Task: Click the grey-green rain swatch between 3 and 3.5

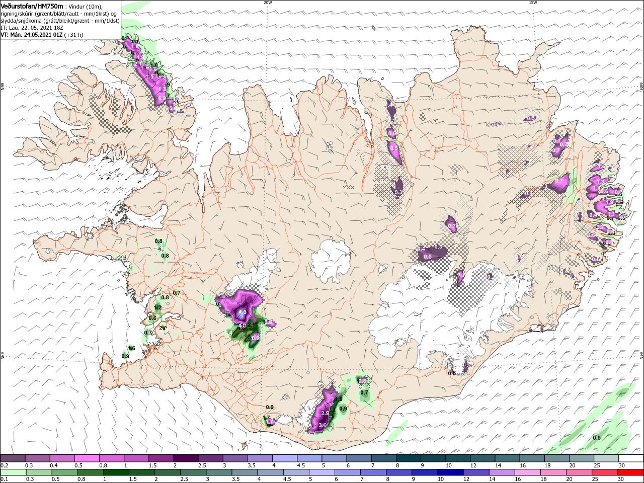Action: pyautogui.click(x=219, y=473)
